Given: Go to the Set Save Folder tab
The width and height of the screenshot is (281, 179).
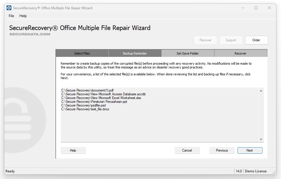Looking at the screenshot, I should pos(188,53).
